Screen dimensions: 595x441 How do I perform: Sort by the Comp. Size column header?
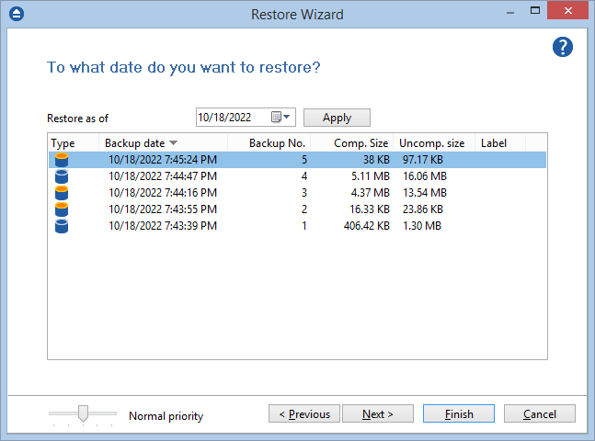click(x=352, y=143)
